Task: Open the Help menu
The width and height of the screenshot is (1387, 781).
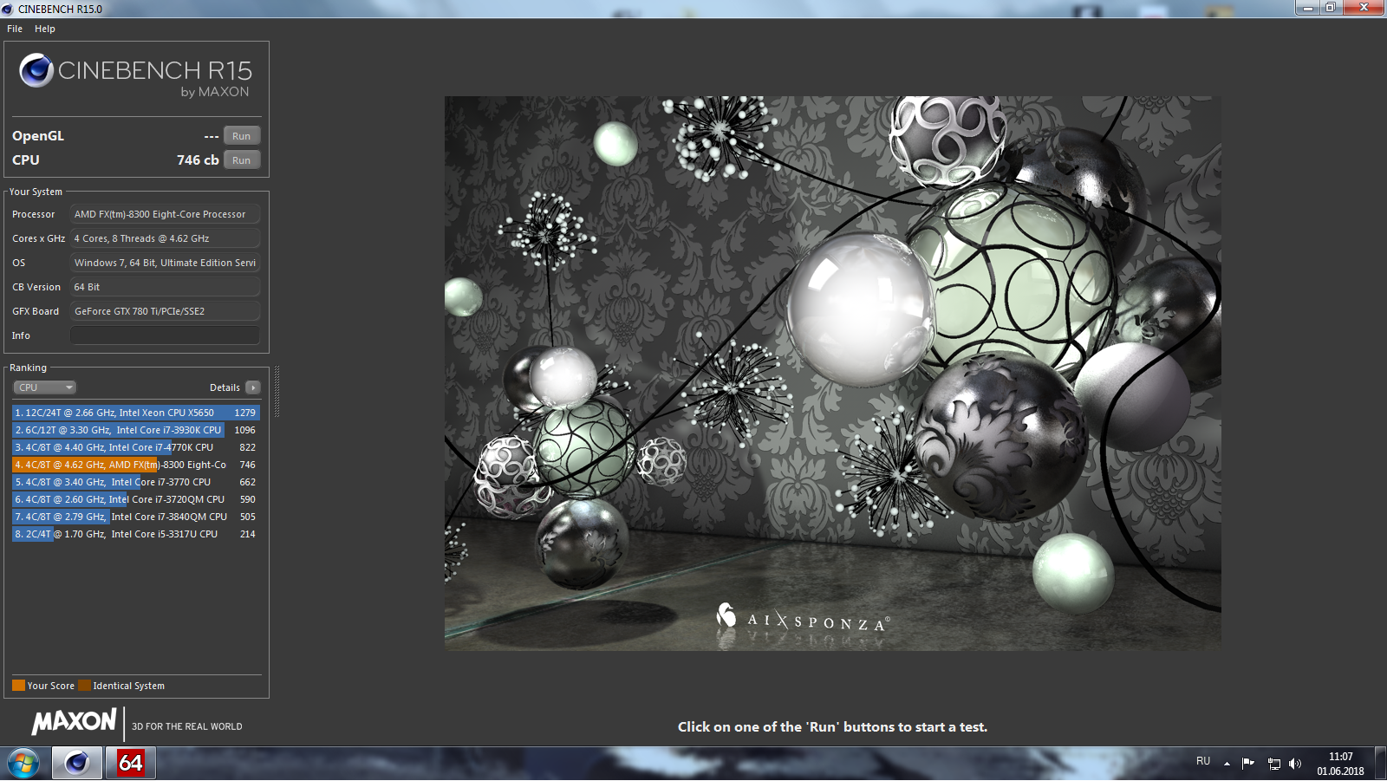Action: [x=45, y=29]
